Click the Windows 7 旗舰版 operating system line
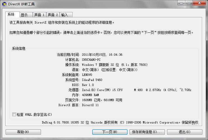Image resolution: width=208 pixels, height=140 pixels. pos(114,65)
